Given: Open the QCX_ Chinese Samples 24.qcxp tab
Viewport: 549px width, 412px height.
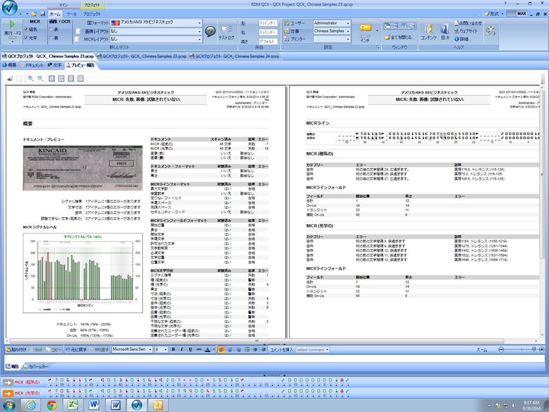Looking at the screenshot, I should [x=235, y=56].
